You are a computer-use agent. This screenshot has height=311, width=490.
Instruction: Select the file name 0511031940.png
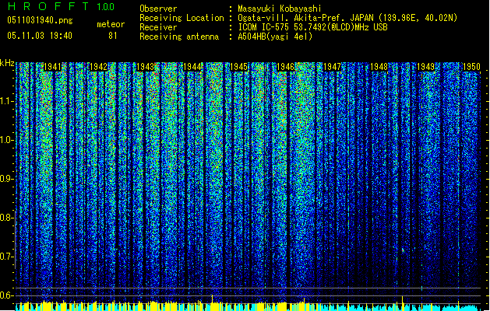coord(40,20)
